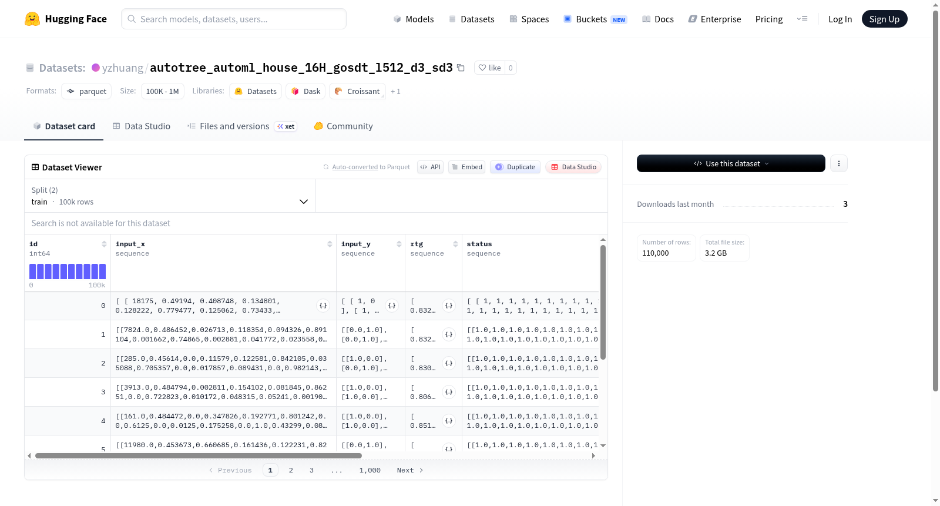Focus the search models input field
This screenshot has height=506, width=940.
click(x=234, y=19)
